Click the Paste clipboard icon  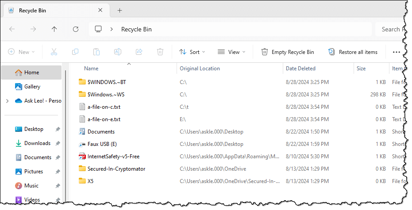click(x=96, y=52)
